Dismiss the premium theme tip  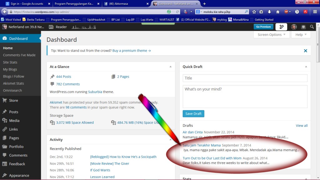pos(305,51)
